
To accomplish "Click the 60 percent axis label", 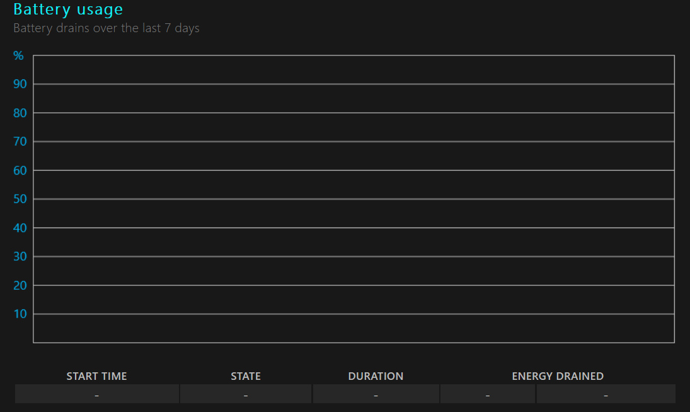I will coord(20,171).
